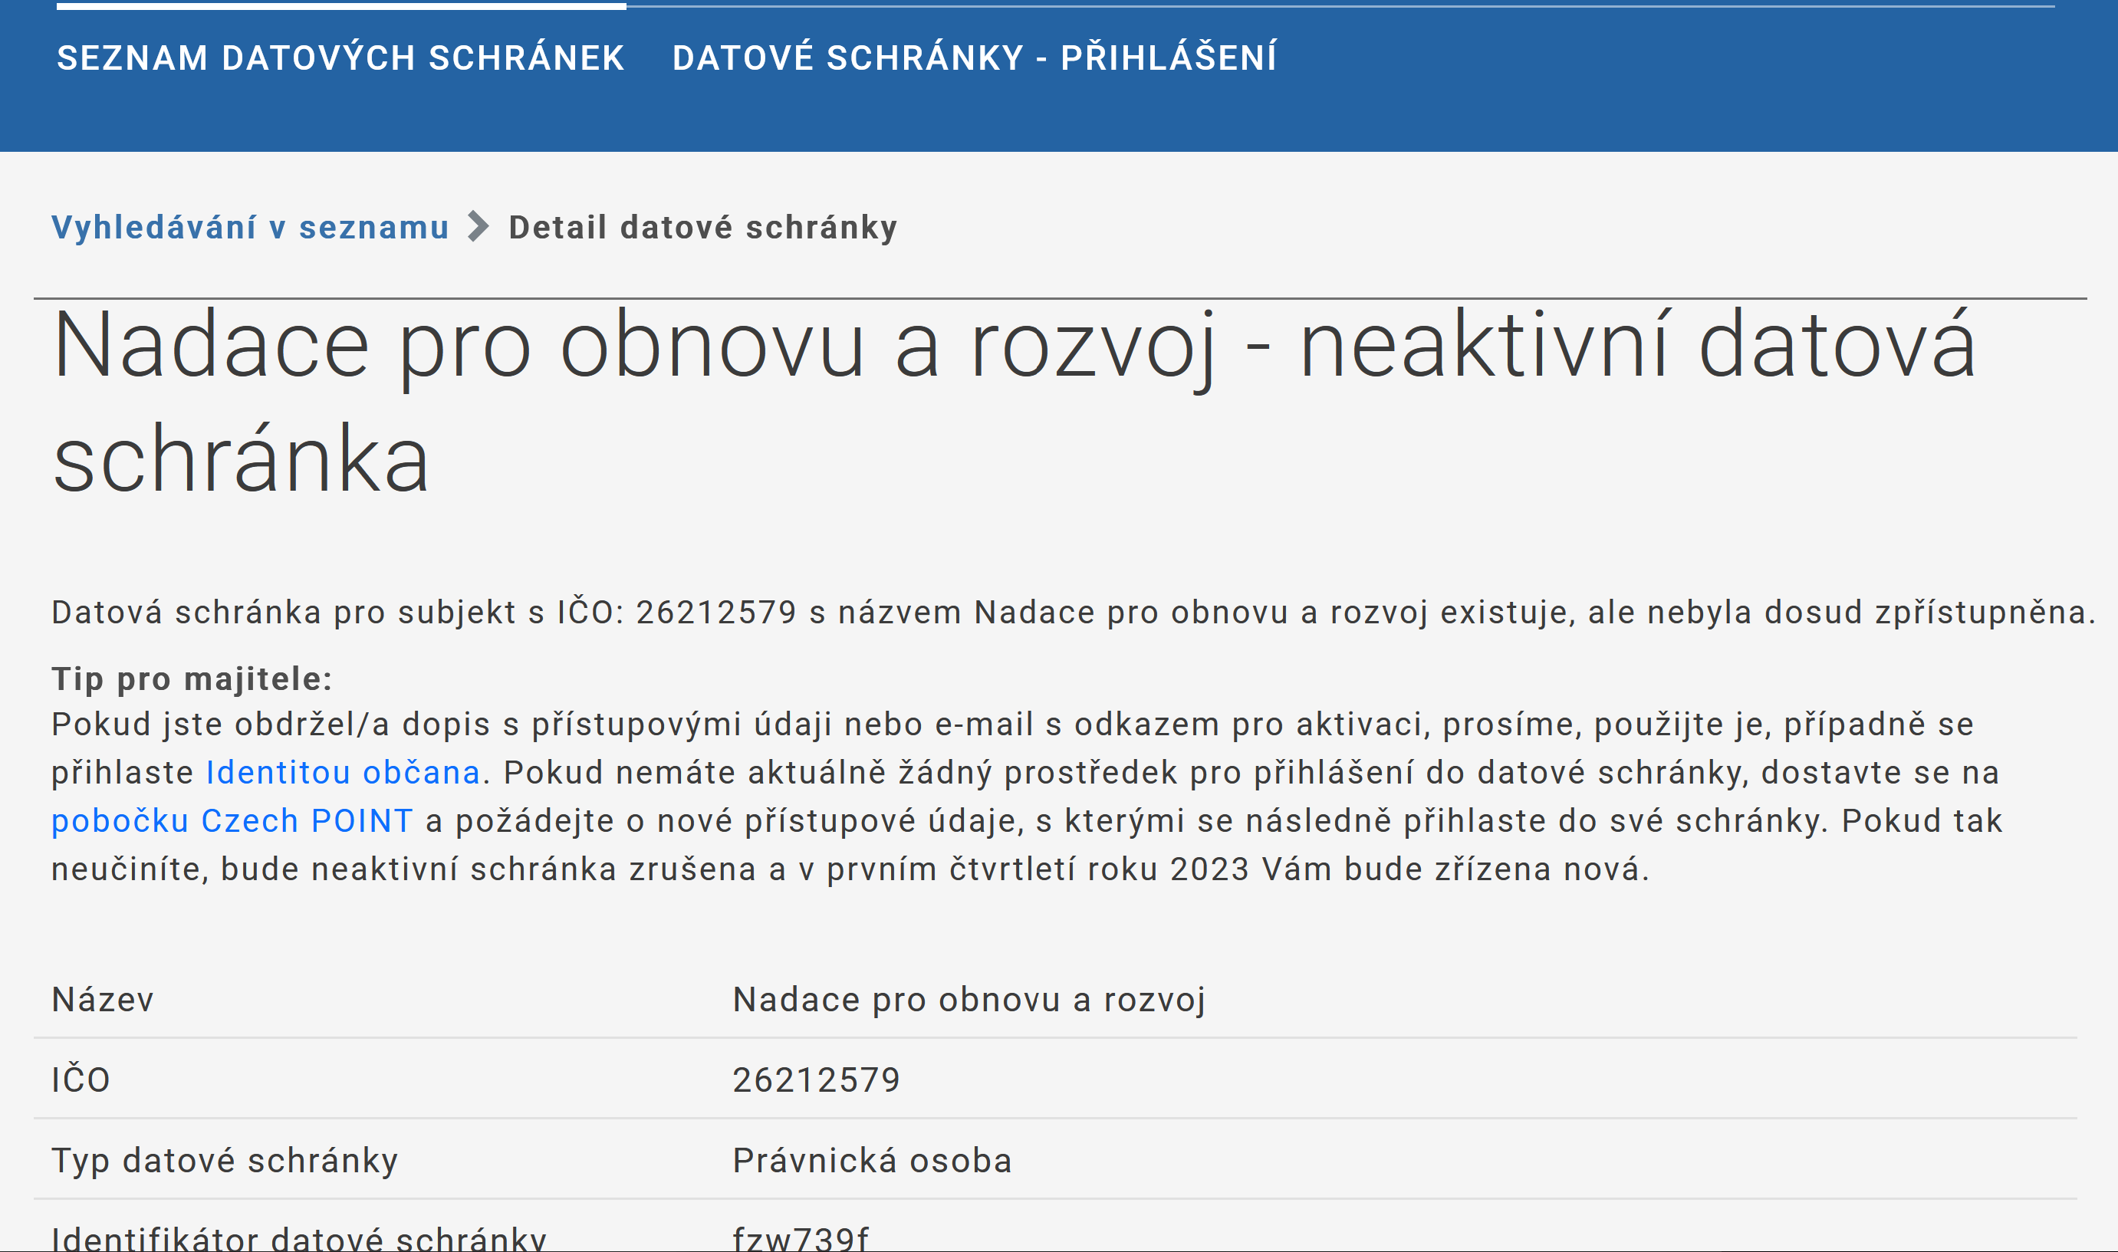2118x1252 pixels.
Task: Click the IČO row label
Action: [81, 1079]
